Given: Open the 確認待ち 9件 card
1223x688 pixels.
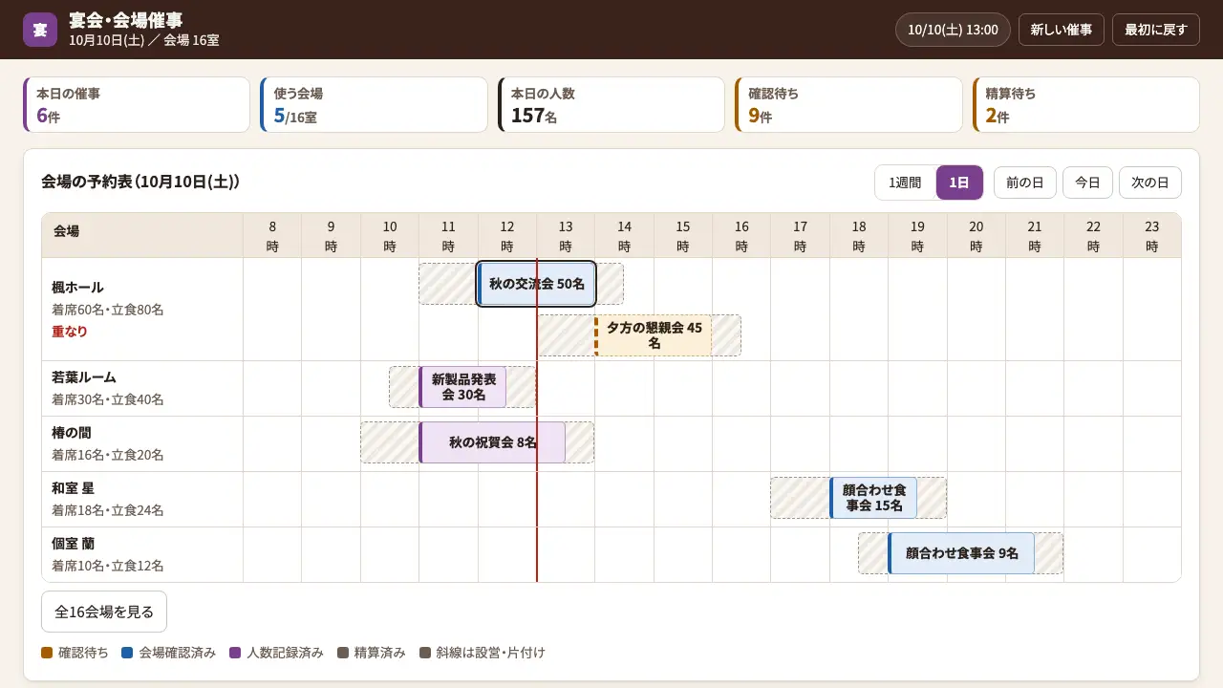Looking at the screenshot, I should click(x=848, y=105).
